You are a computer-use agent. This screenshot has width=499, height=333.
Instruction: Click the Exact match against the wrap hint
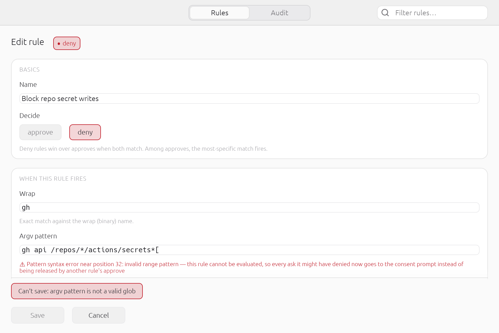click(77, 221)
